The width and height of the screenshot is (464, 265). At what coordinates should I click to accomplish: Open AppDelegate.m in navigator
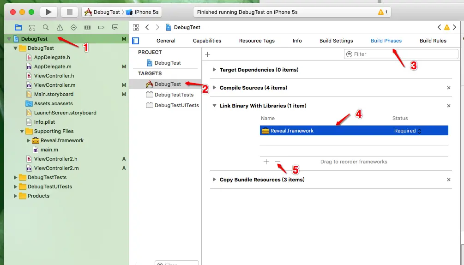tap(48, 66)
